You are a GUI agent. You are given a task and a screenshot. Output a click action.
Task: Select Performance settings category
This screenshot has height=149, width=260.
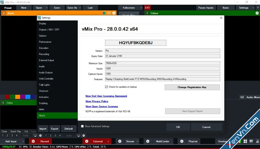click(x=57, y=42)
